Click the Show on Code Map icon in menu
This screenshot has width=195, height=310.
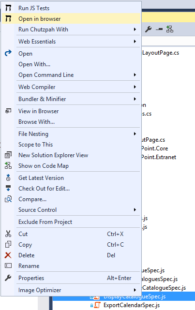(8, 166)
